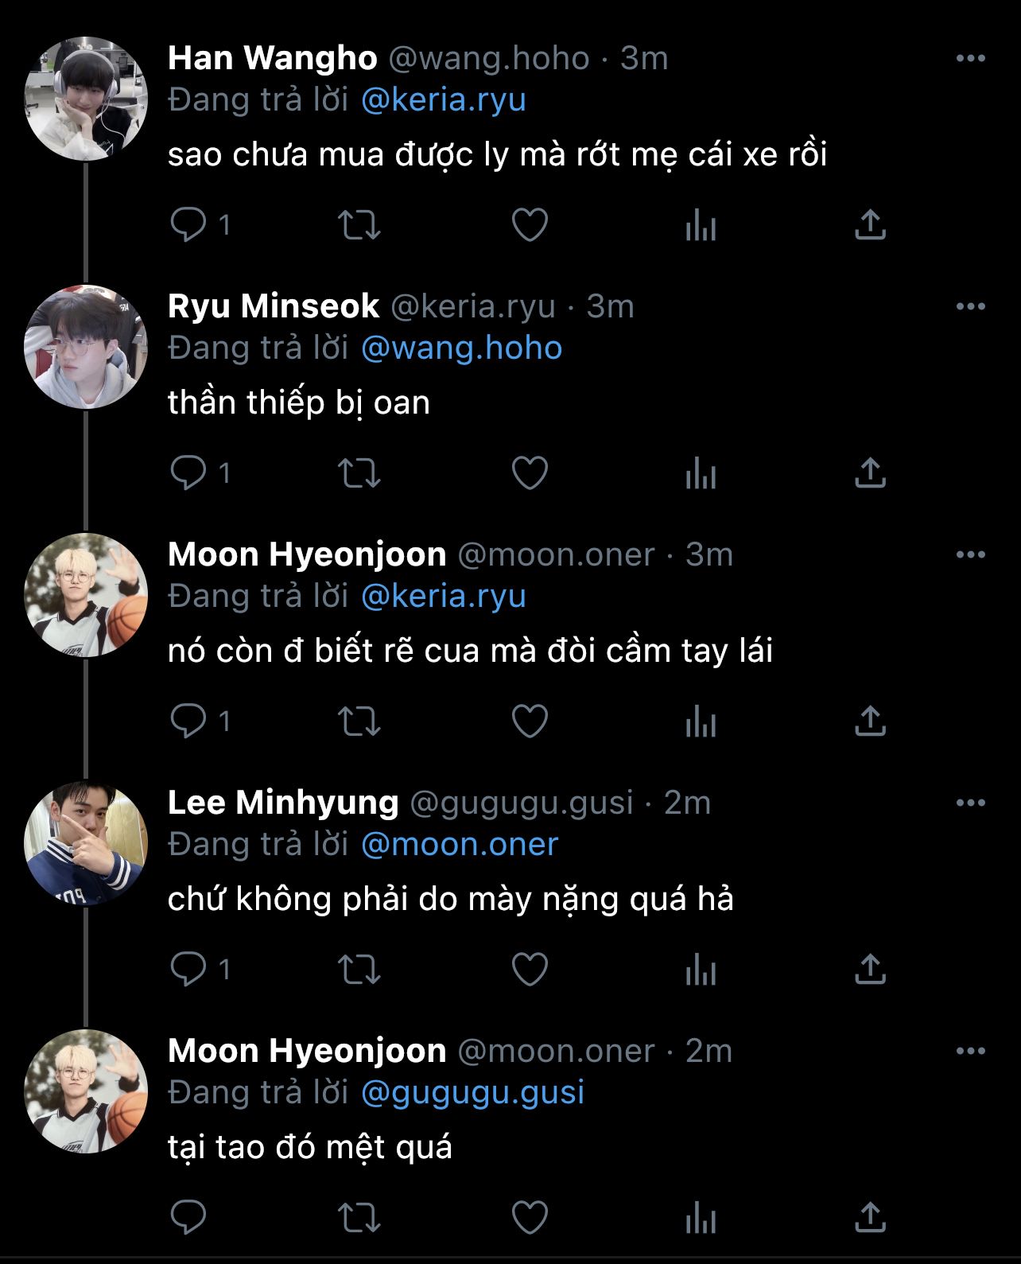Screen dimensions: 1021x1264
Task: Open Lee Minhyung's profile picture
Action: 86,843
